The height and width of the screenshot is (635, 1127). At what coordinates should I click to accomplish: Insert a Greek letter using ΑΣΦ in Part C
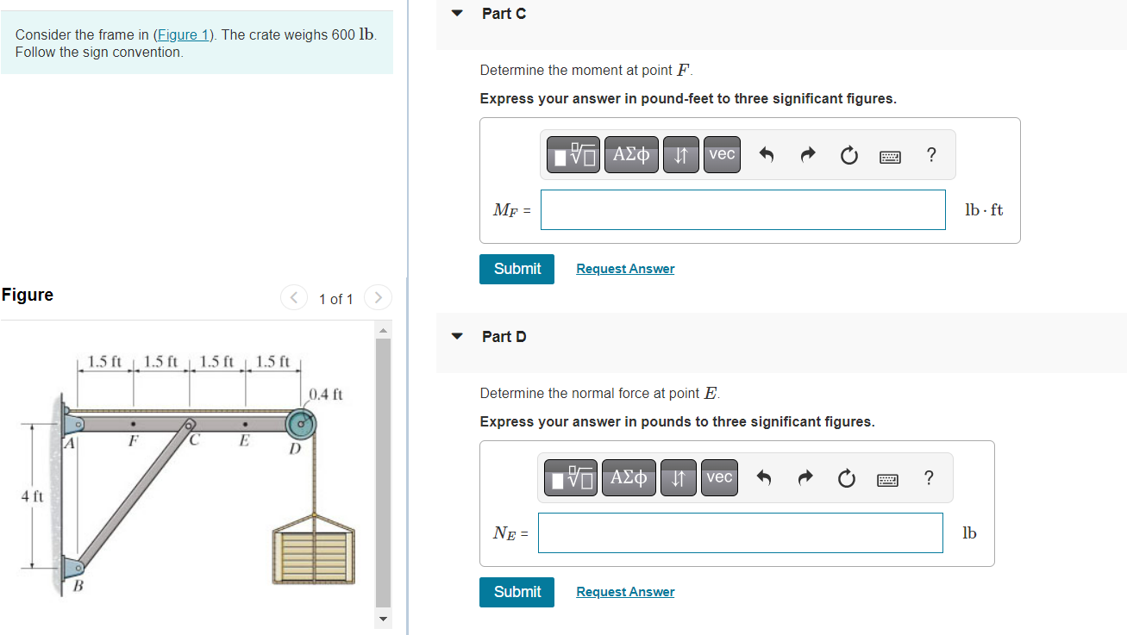click(x=631, y=154)
